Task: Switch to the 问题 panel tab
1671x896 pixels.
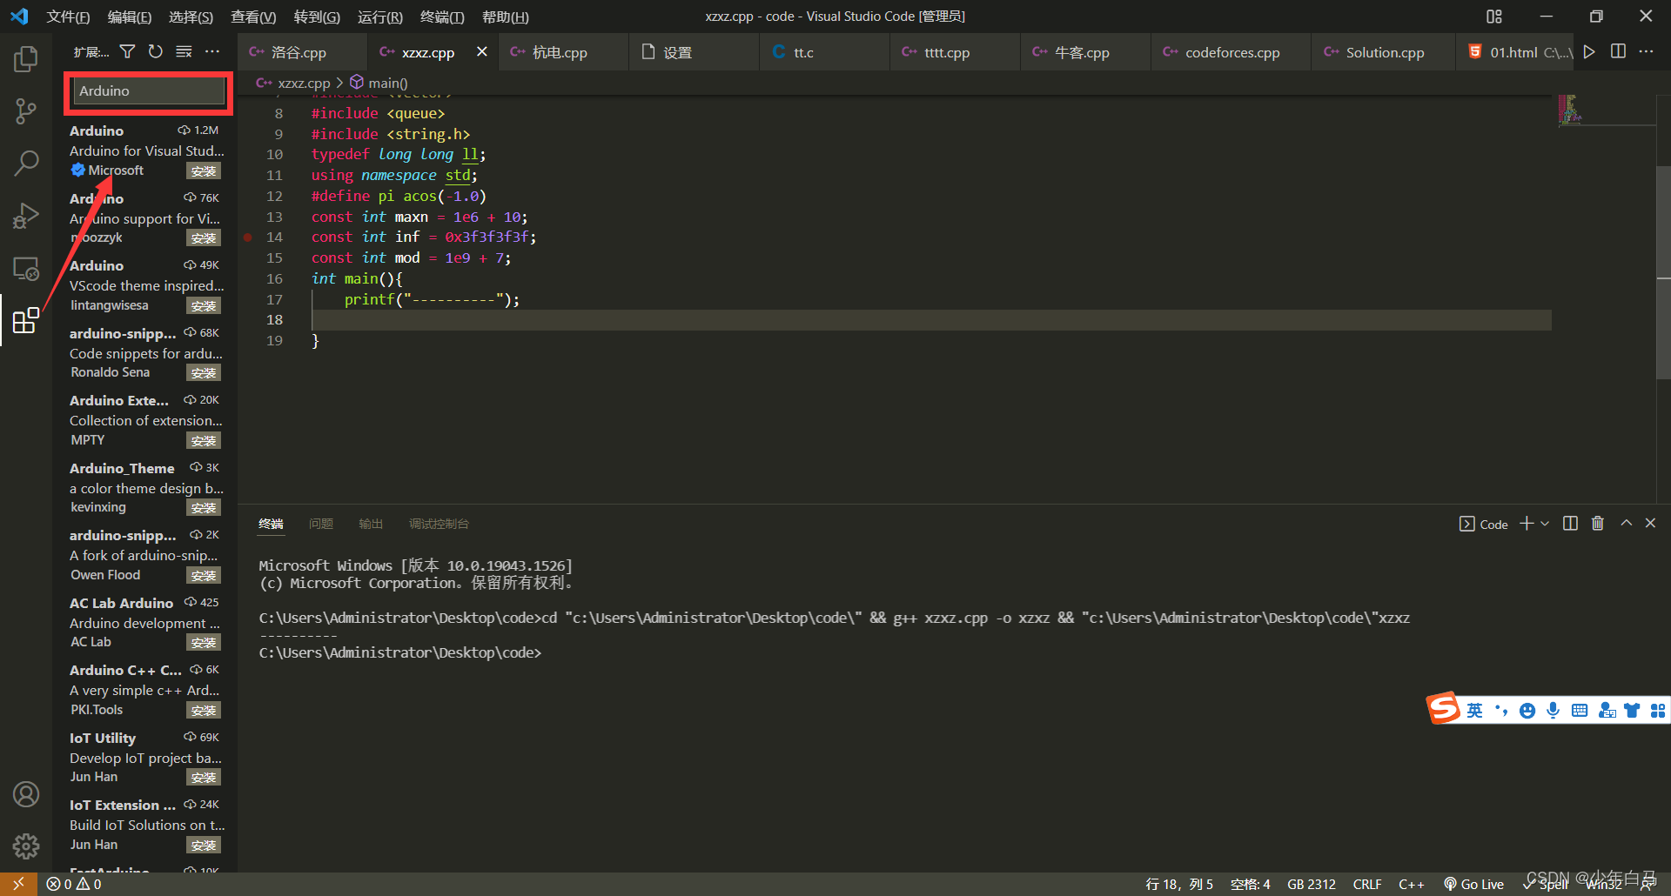Action: tap(321, 524)
